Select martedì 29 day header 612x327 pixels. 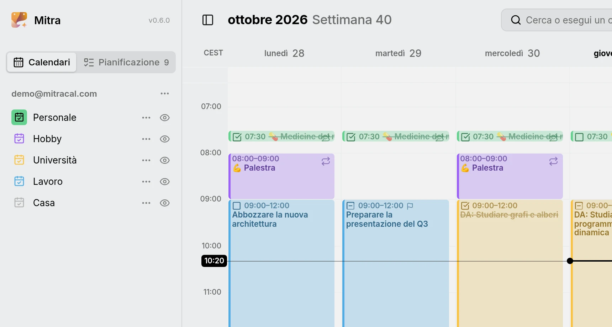click(x=398, y=53)
